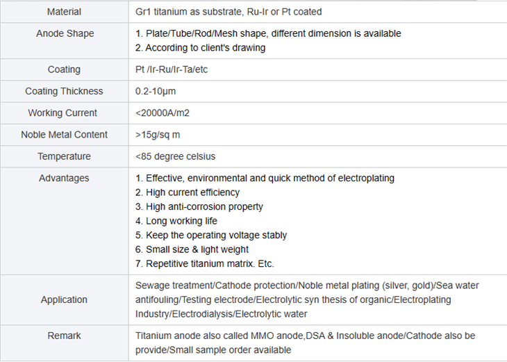Viewport: 507px width, 362px height.
Task: Select the 'According to client's drawing' line
Action: [201, 48]
